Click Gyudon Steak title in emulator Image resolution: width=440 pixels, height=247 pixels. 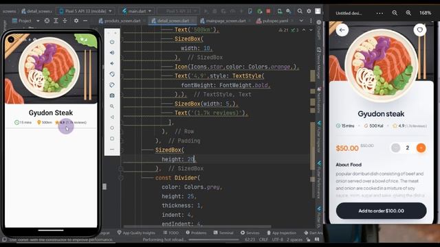point(51,113)
